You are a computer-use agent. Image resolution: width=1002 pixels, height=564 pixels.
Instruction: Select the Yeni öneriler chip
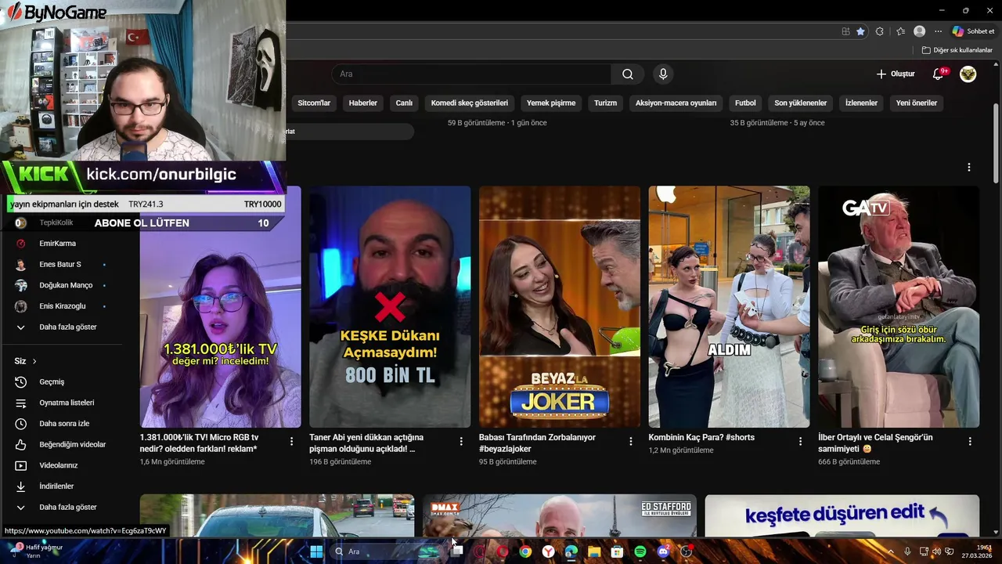tap(917, 103)
